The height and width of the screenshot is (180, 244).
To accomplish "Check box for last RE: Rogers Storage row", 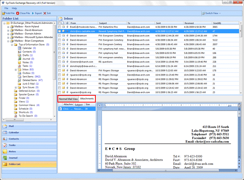I will click(59, 92).
